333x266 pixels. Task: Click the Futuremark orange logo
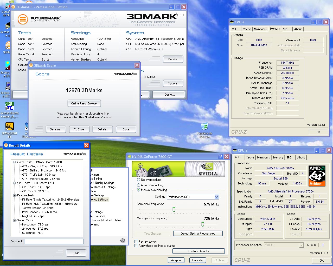[x=23, y=19]
